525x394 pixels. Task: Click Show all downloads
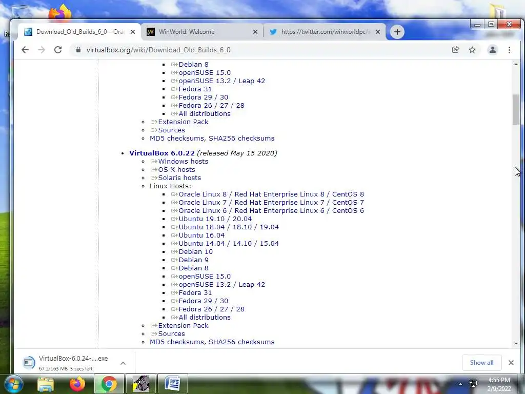(x=481, y=363)
